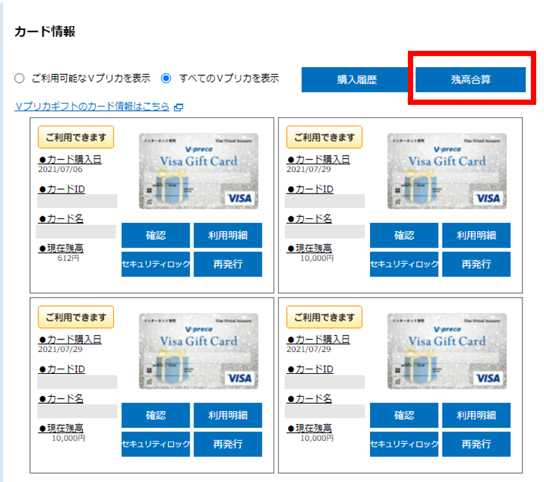The height and width of the screenshot is (482, 544).
Task: Click the purchase date 2021/07/06
Action: 60,169
